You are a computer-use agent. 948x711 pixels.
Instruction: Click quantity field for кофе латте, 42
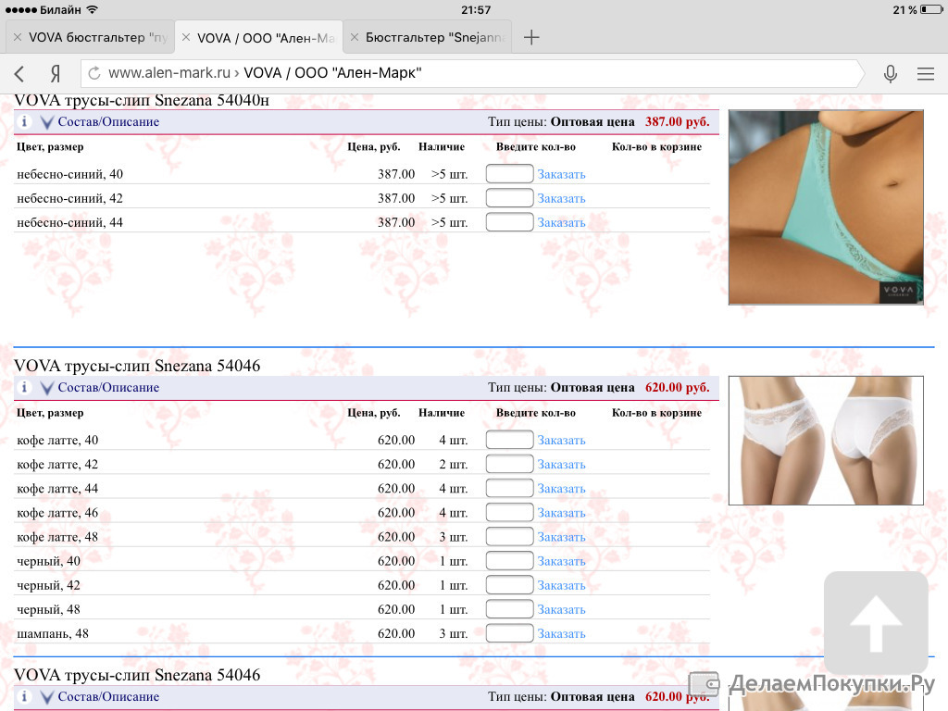tap(510, 464)
